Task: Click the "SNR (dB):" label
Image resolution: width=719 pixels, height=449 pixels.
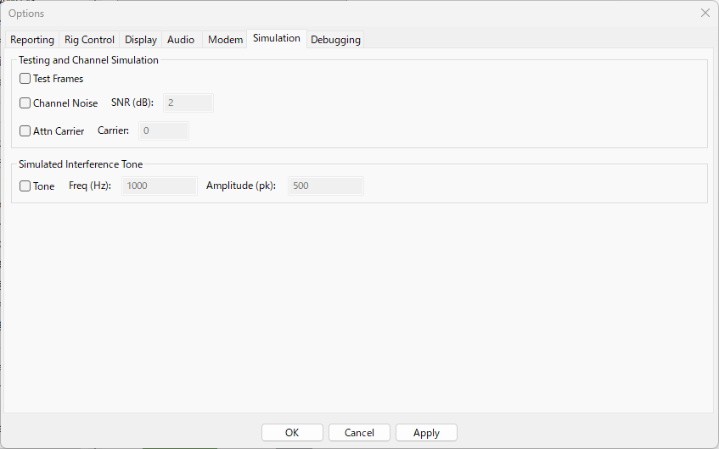Action: [132, 103]
